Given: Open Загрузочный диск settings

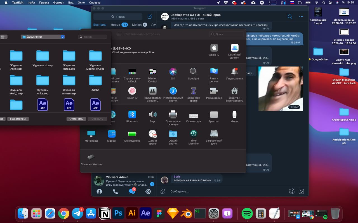Looking at the screenshot, I should 214,137.
